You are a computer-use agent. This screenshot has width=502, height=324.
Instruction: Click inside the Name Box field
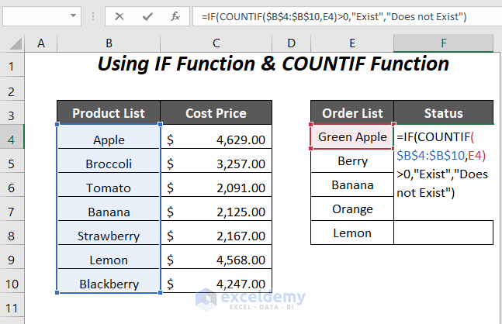point(35,16)
